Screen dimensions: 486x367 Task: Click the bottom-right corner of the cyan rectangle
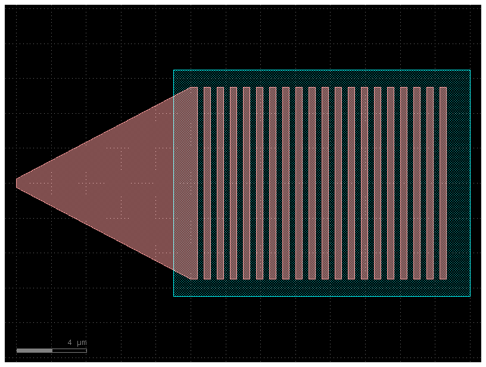point(470,296)
